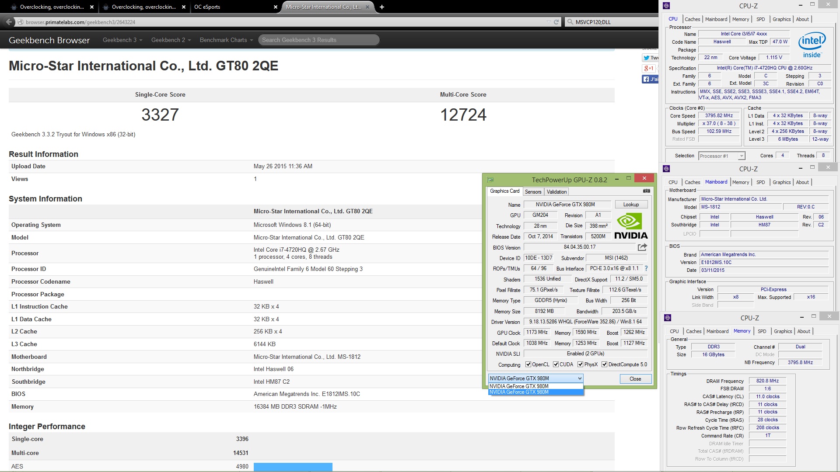Click the Mainboard CPU-Z window title icon
The image size is (840, 472).
point(666,169)
